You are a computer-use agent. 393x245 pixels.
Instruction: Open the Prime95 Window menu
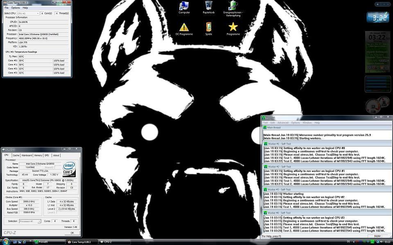[x=307, y=123]
